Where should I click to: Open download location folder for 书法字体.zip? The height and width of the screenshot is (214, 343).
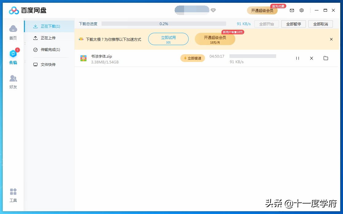point(326,58)
